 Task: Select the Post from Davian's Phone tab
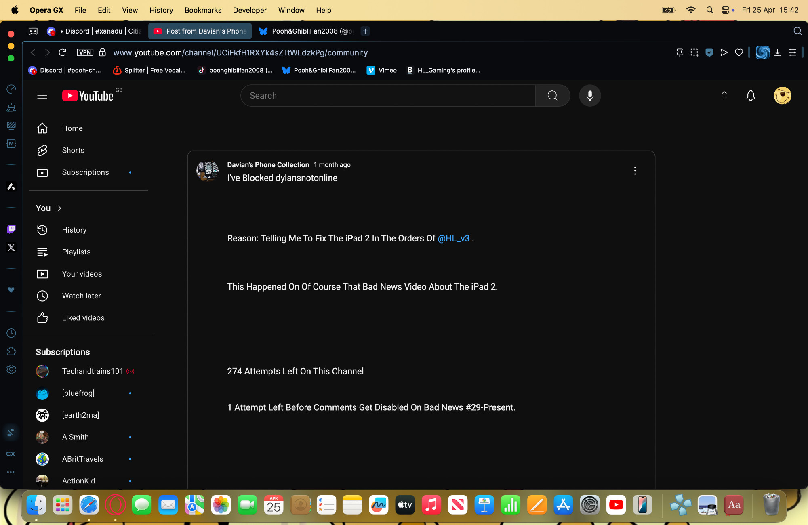(200, 31)
